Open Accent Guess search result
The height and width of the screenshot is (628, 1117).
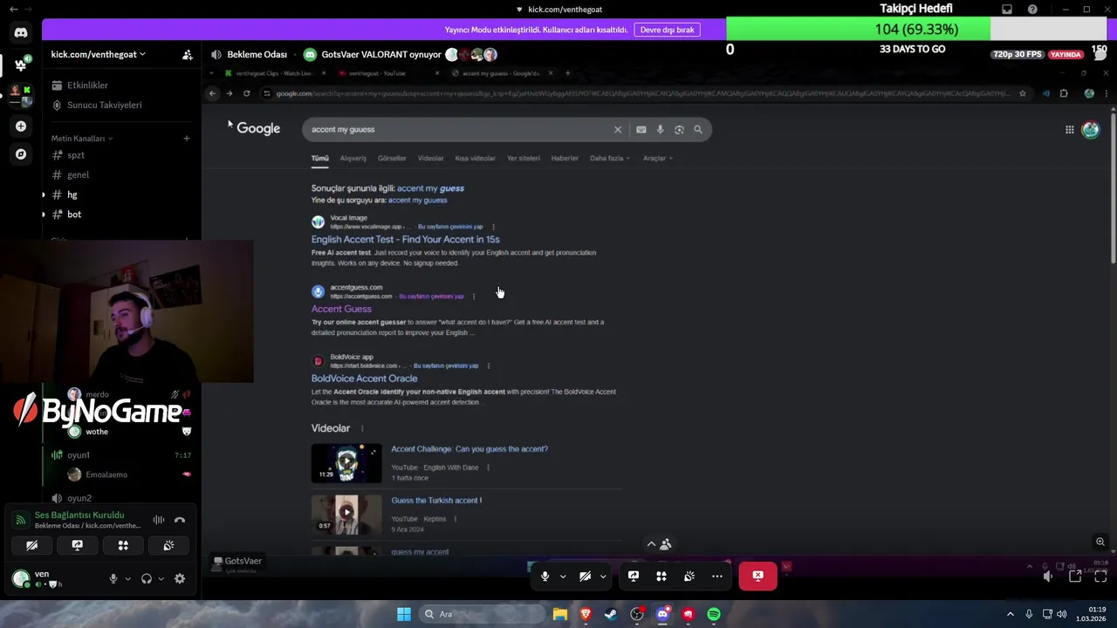coord(341,309)
